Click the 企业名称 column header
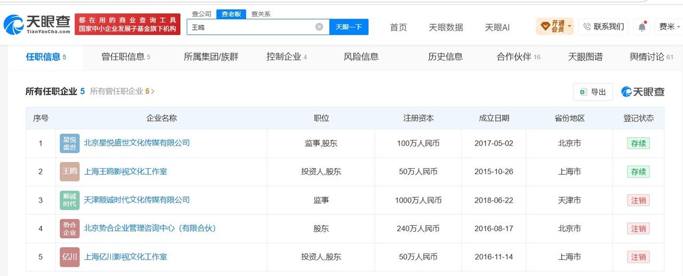This screenshot has height=276, width=683. tap(161, 118)
